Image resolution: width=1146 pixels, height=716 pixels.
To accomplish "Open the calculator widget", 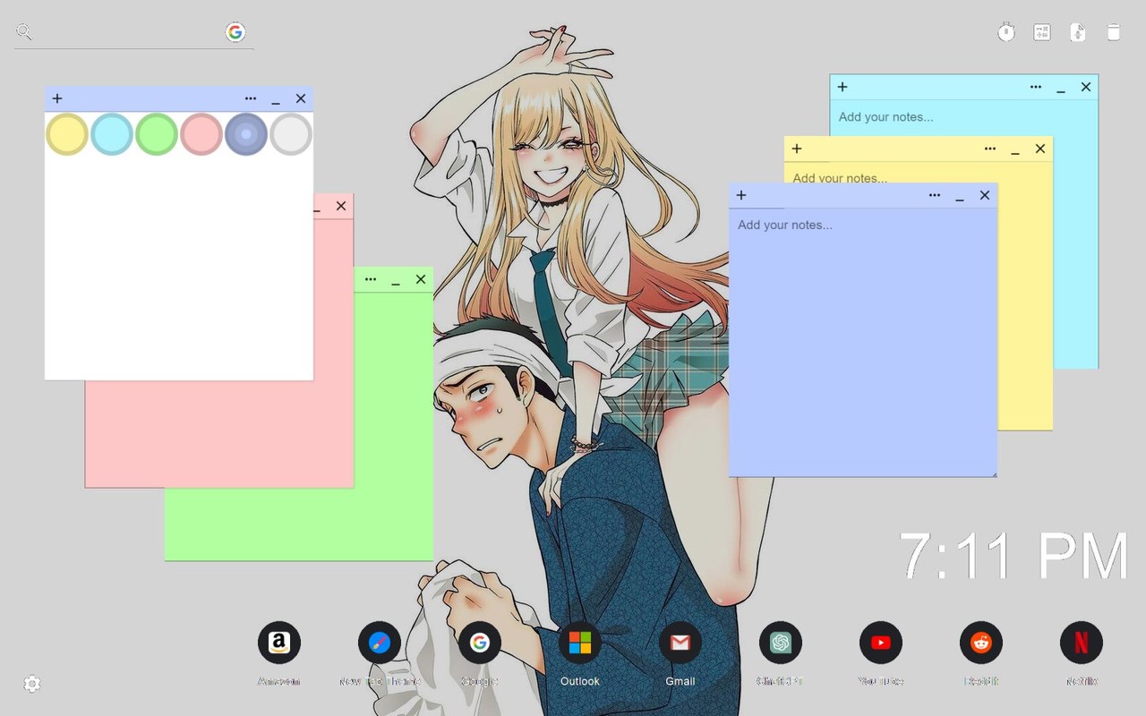I will 1042,32.
